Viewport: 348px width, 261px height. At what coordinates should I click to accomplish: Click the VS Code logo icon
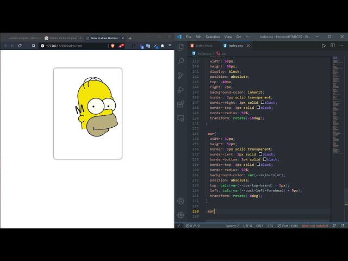(179, 37)
